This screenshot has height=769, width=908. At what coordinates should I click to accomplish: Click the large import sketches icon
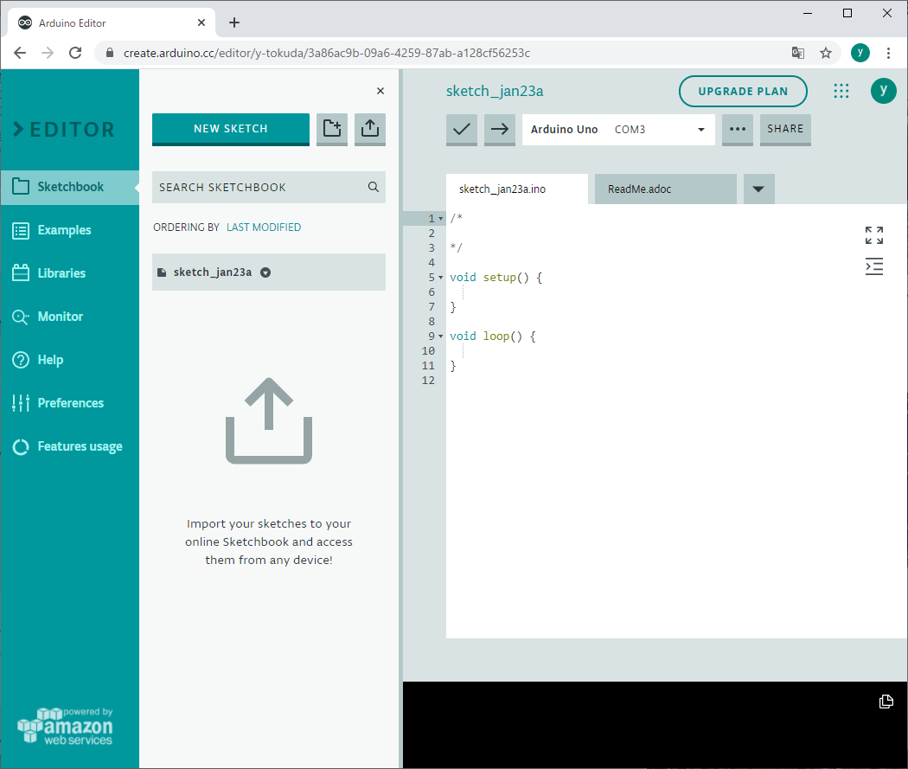click(x=269, y=421)
